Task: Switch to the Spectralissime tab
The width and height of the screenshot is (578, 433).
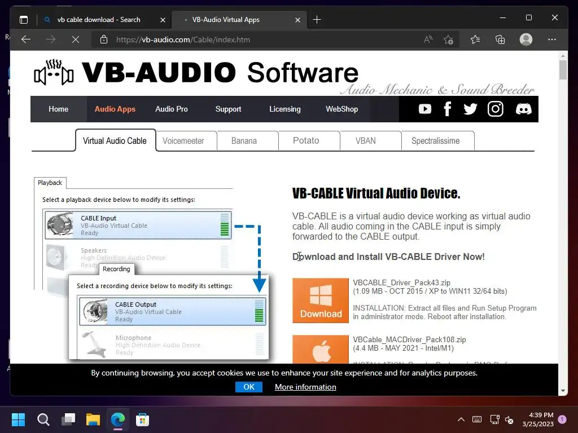Action: point(438,140)
